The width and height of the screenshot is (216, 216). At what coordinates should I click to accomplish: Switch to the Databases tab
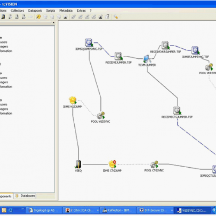point(25,196)
